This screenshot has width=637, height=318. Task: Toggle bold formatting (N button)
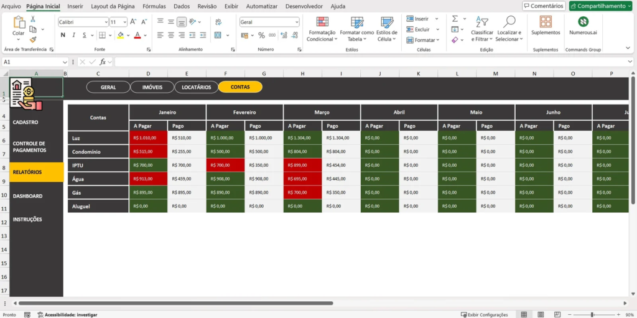[x=63, y=35]
